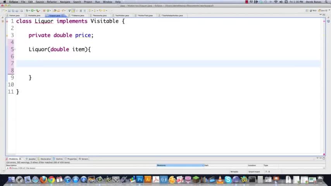Open the Window menu
331x186 pixels.
(x=107, y=2)
